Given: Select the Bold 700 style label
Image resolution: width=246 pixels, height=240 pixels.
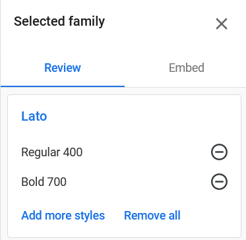Looking at the screenshot, I should (44, 182).
